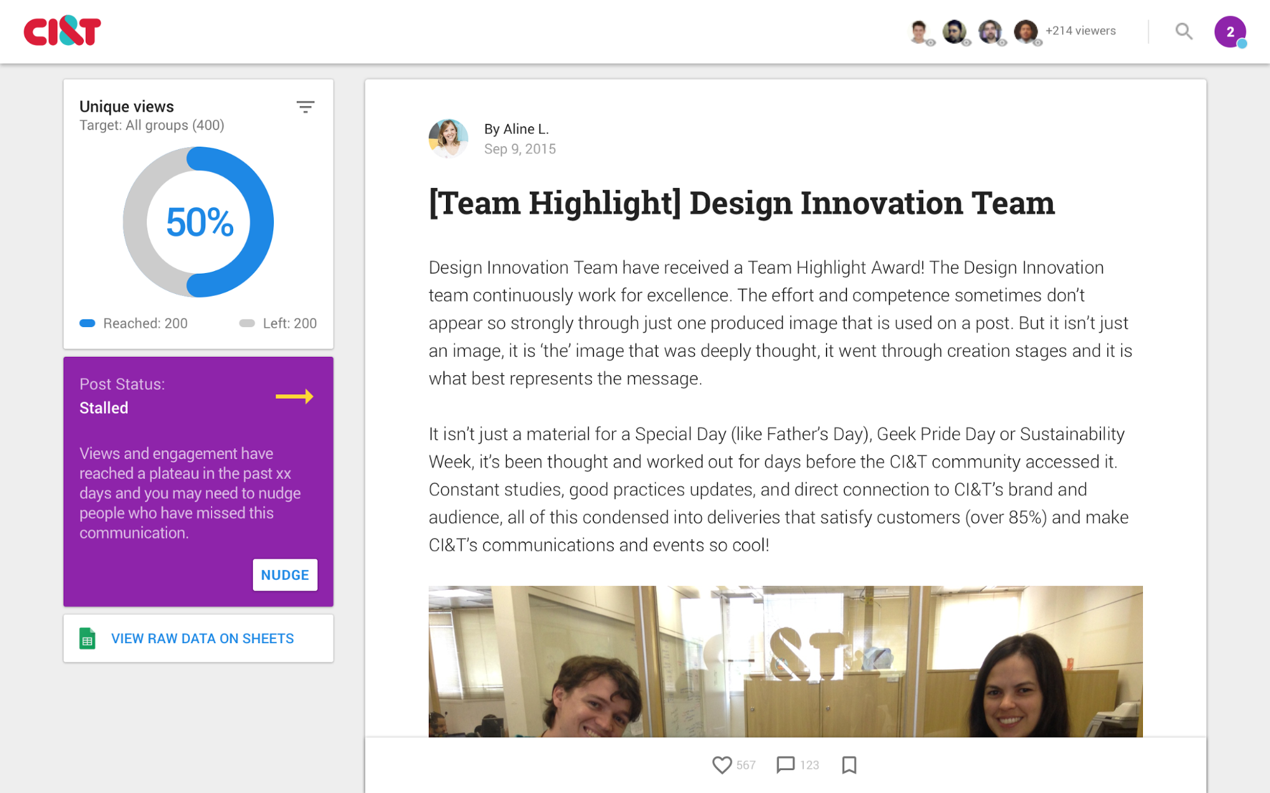The width and height of the screenshot is (1270, 793).
Task: Open the purple notifications badge showing 2
Action: coord(1229,32)
